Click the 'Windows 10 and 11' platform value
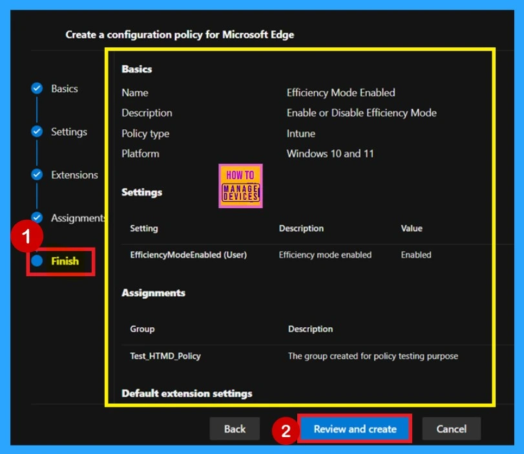 330,153
